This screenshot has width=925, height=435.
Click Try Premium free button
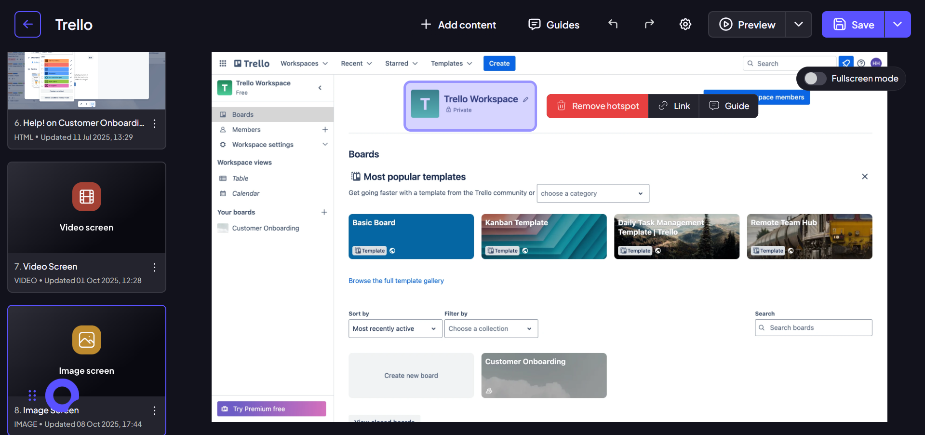click(x=271, y=409)
